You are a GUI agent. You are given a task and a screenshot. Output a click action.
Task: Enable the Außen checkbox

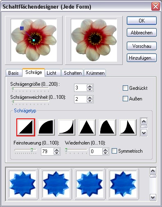(125, 99)
